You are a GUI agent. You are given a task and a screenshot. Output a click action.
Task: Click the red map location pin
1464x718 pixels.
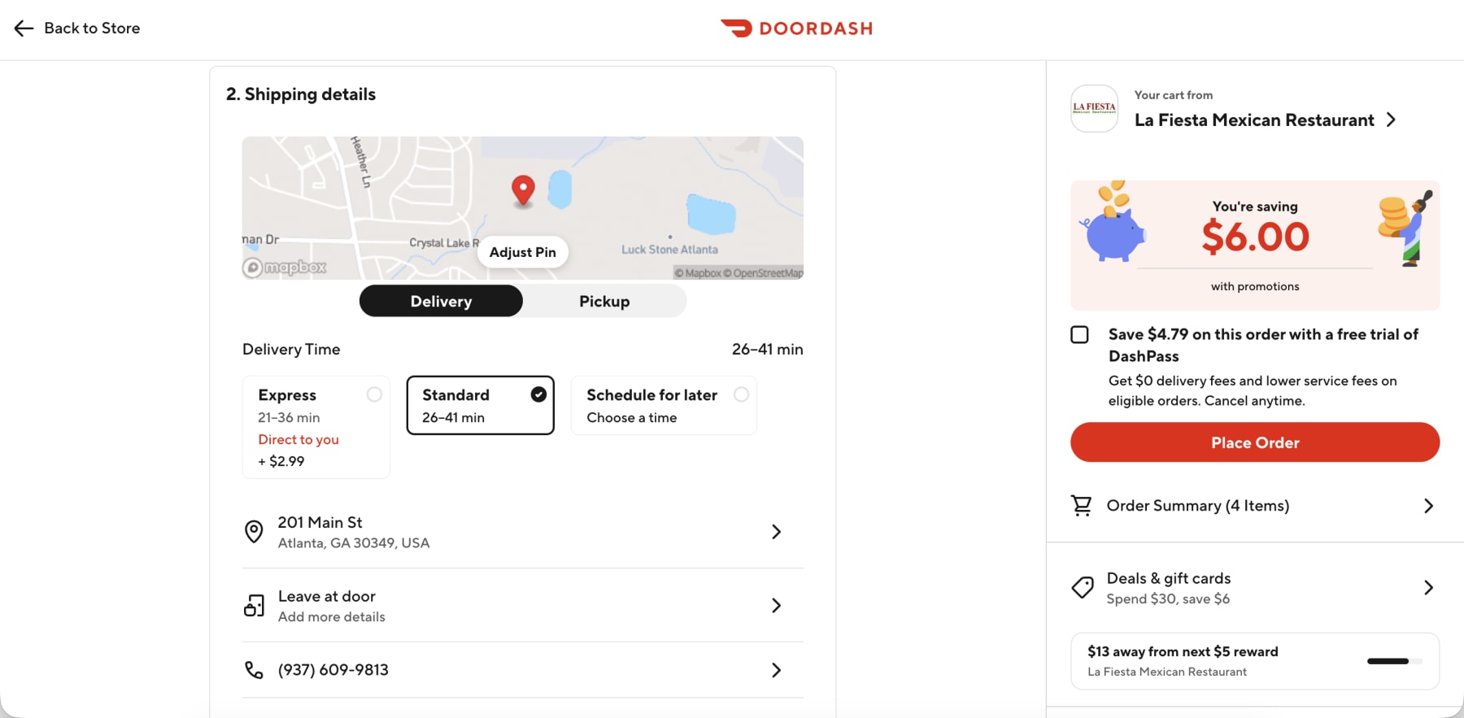coord(523,190)
